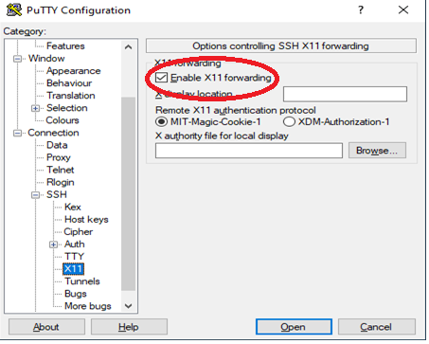Click the category list scroll down arrow
The image size is (429, 344).
(128, 306)
